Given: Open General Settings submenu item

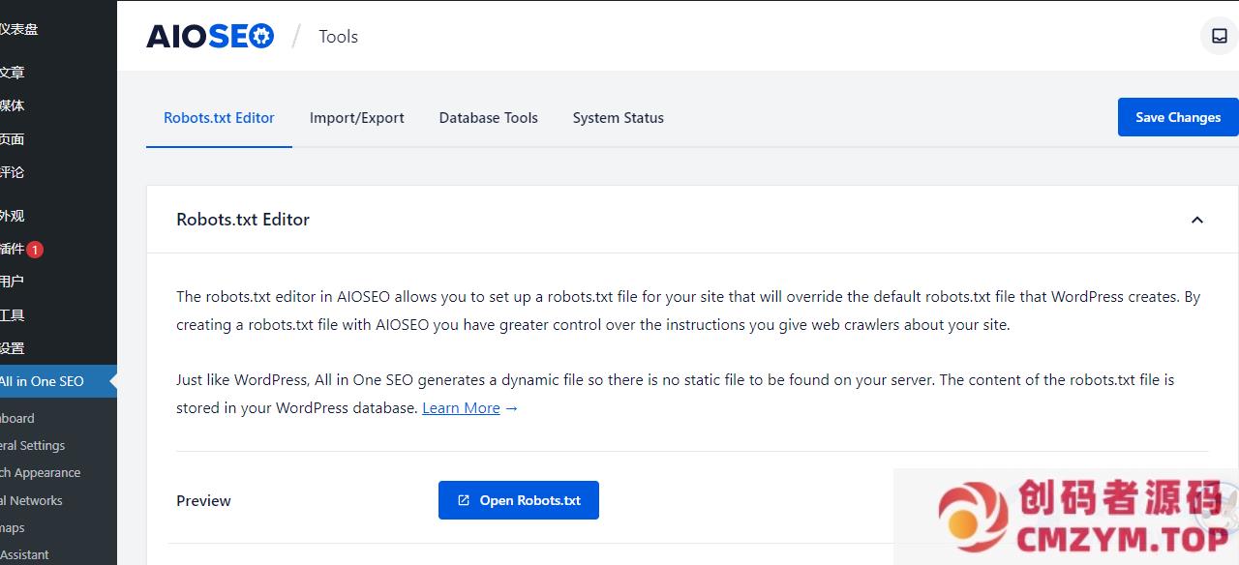Looking at the screenshot, I should [x=33, y=446].
